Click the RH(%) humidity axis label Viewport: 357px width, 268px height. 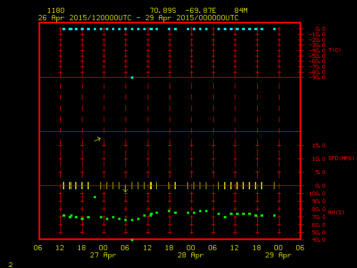click(335, 212)
